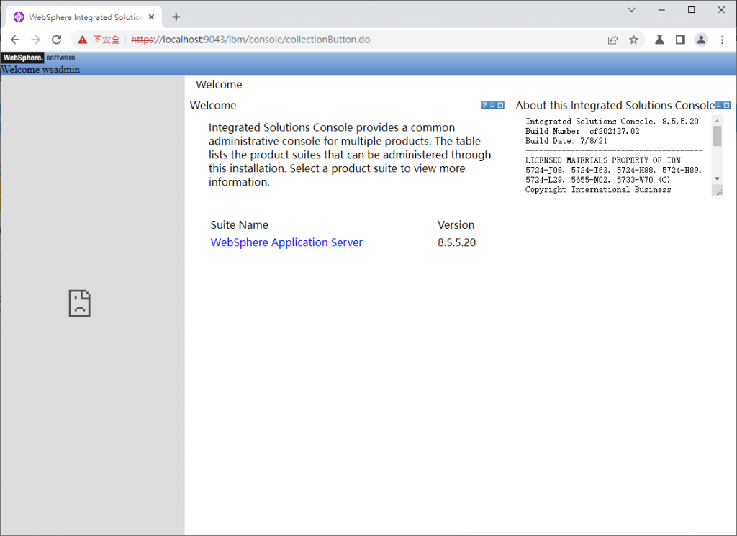
Task: Close the WebSphere Integrated Solutions tab
Action: [151, 17]
